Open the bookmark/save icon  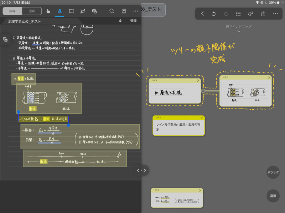(x=124, y=11)
